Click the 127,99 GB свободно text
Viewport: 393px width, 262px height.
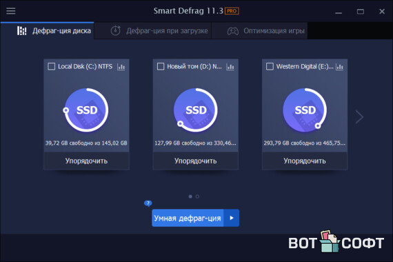pyautogui.click(x=196, y=143)
